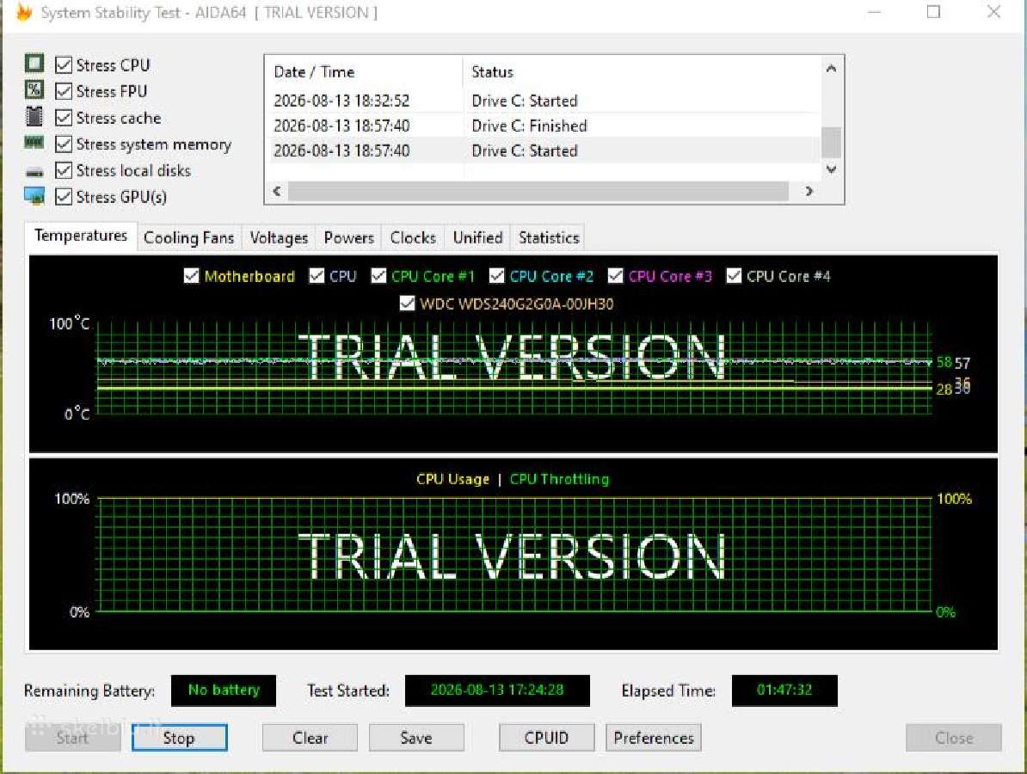Click the Stop button
Image resolution: width=1027 pixels, height=774 pixels.
(179, 738)
